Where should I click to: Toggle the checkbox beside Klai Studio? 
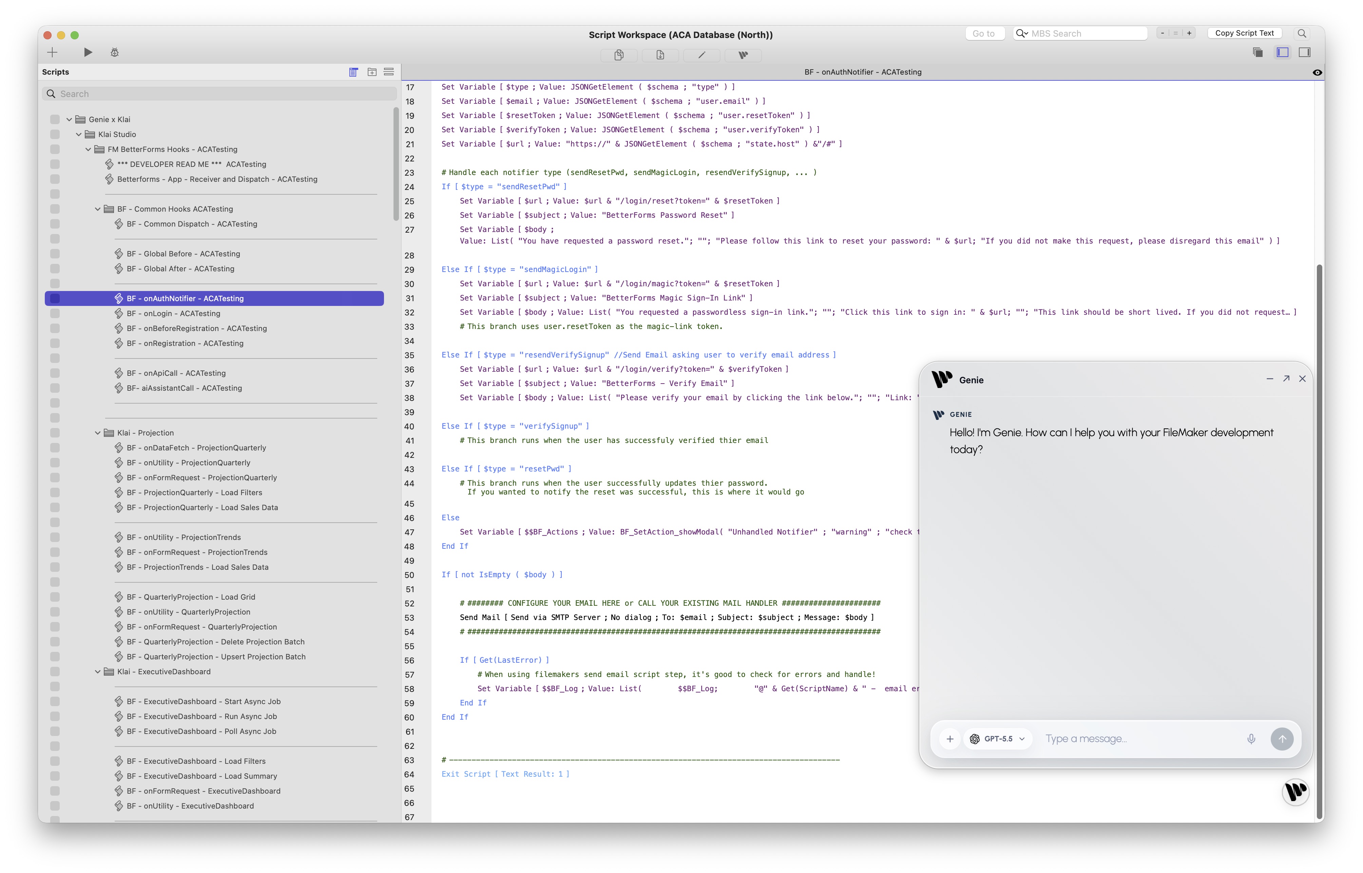[x=55, y=134]
